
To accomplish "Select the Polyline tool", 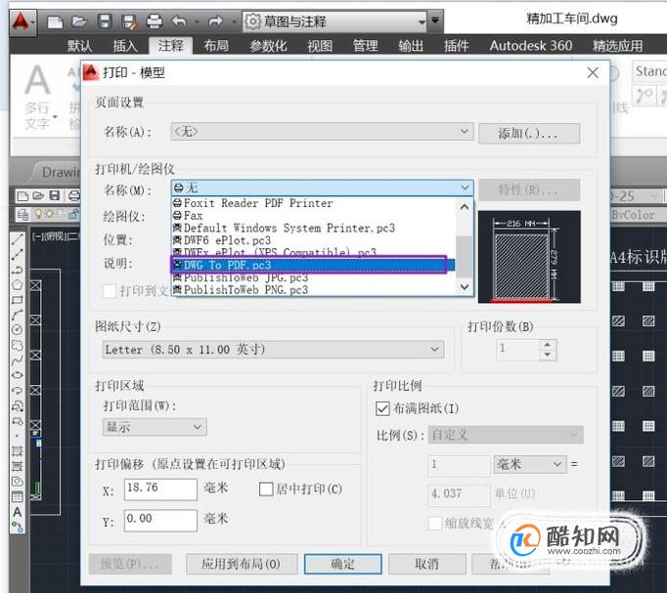I will click(17, 270).
